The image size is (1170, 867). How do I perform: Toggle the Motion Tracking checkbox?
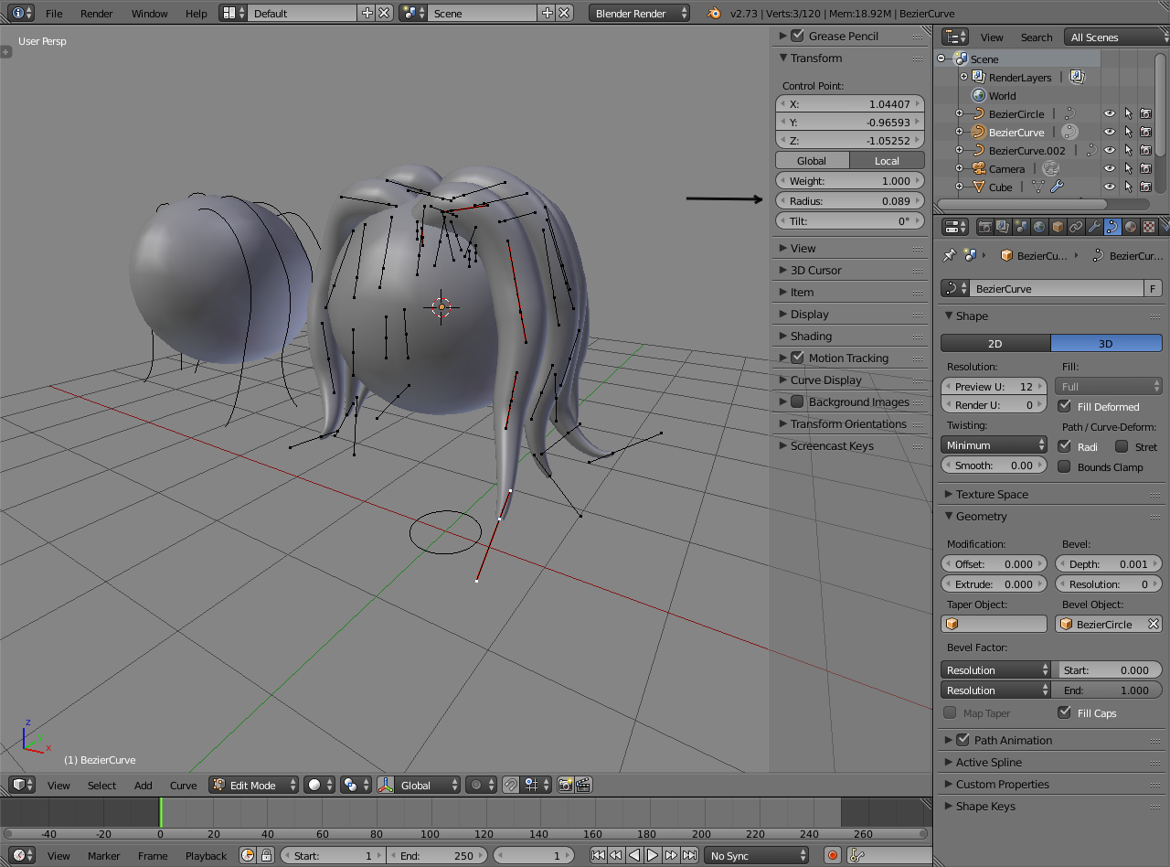[797, 358]
